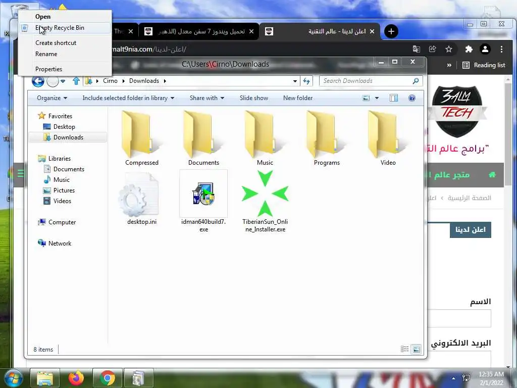Change view with the view icon

pyautogui.click(x=366, y=98)
